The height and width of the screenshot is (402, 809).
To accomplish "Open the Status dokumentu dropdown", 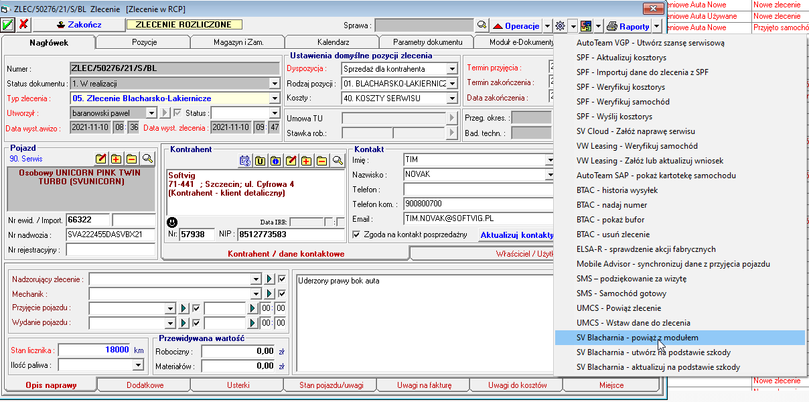I will 274,83.
